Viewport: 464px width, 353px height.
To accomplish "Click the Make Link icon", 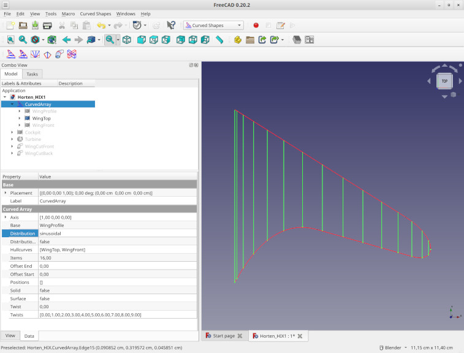I will [262, 40].
